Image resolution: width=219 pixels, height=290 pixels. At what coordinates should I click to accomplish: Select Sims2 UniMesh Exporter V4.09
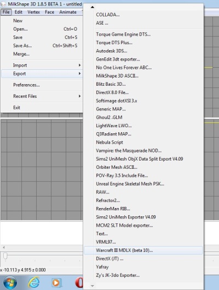point(143,217)
